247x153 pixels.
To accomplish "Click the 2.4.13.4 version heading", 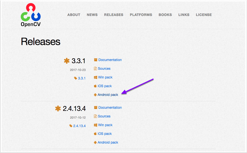I will tap(74, 109).
